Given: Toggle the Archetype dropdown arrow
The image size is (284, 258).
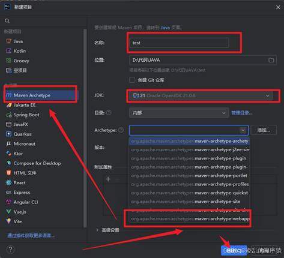Looking at the screenshot, I should (243, 131).
